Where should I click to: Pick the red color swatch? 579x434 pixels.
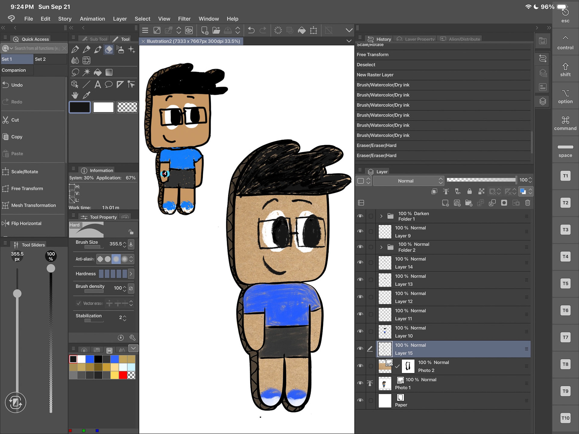point(123,375)
